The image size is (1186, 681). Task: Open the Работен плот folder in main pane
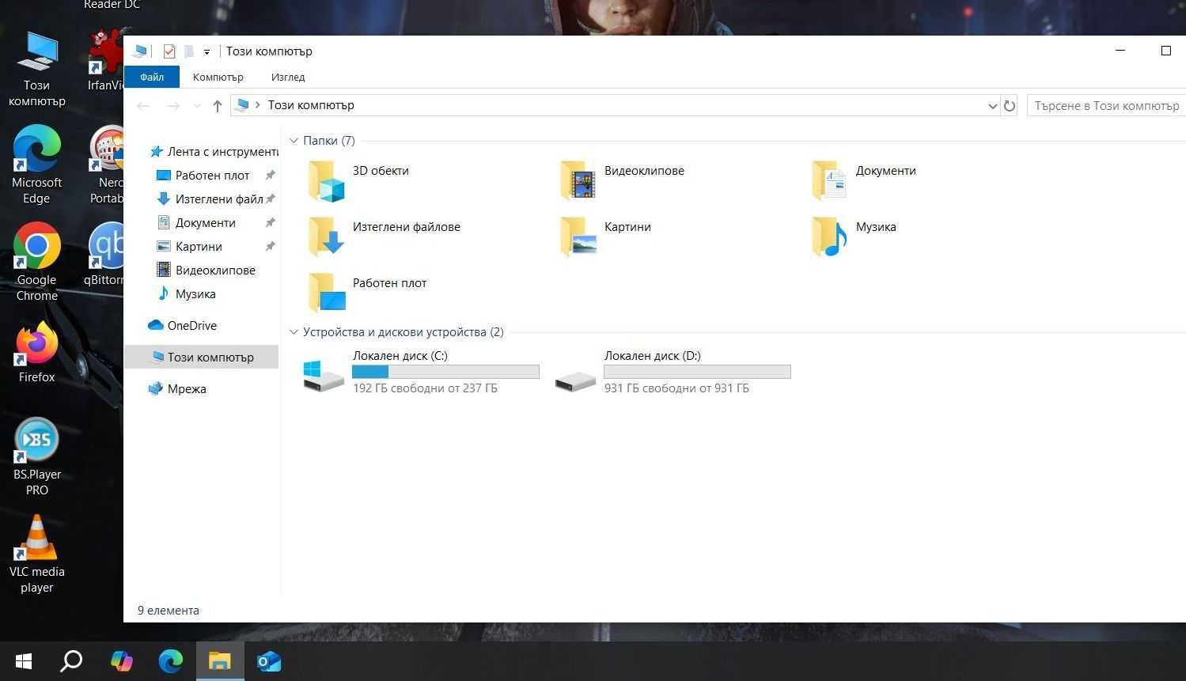coord(367,293)
